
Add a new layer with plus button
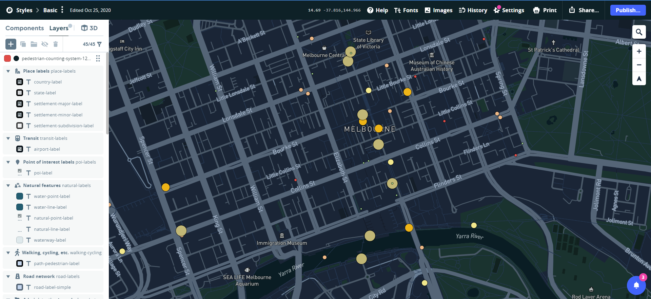(x=11, y=44)
